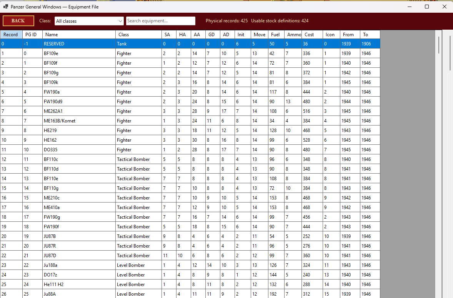Select the BF110e row name
This screenshot has width=453, height=298.
[79, 179]
